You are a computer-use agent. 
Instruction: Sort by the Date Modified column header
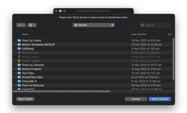tap(139, 34)
